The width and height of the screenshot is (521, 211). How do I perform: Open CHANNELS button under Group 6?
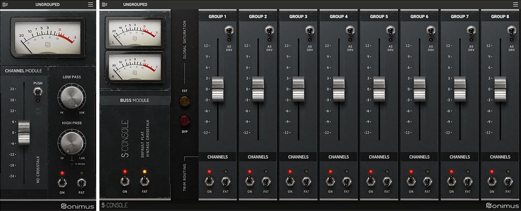tap(420, 157)
